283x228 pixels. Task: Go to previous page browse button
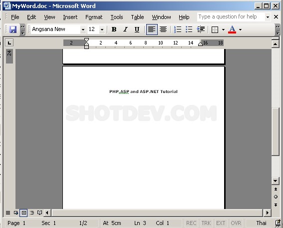276,189
